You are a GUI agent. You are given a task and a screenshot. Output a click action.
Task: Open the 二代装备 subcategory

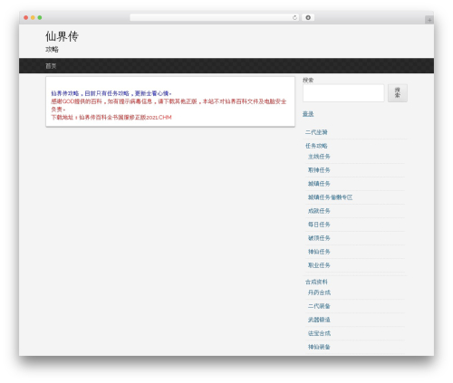click(x=319, y=306)
